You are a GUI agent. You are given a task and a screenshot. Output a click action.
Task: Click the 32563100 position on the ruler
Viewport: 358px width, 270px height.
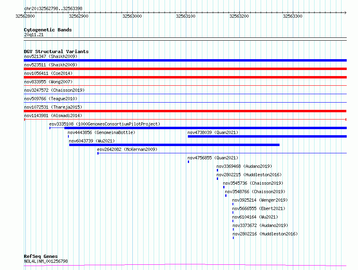pos(185,16)
